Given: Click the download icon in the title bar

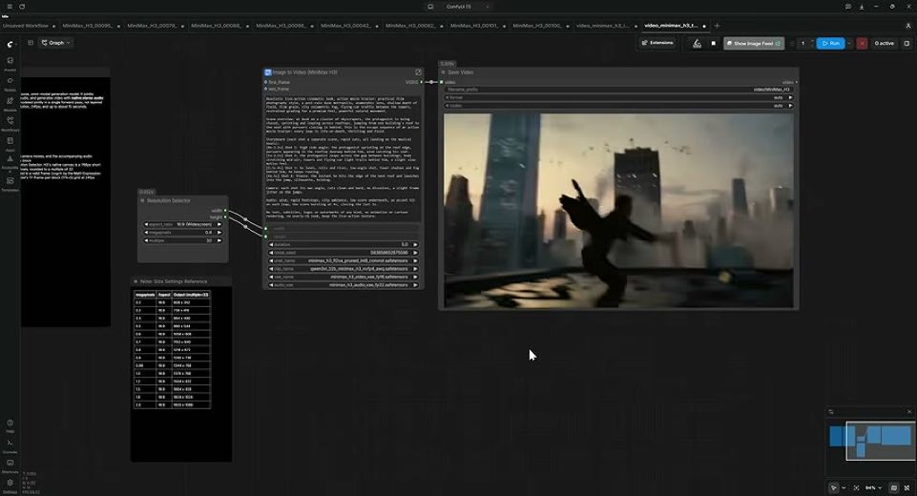Looking at the screenshot, I should pyautogui.click(x=862, y=7).
